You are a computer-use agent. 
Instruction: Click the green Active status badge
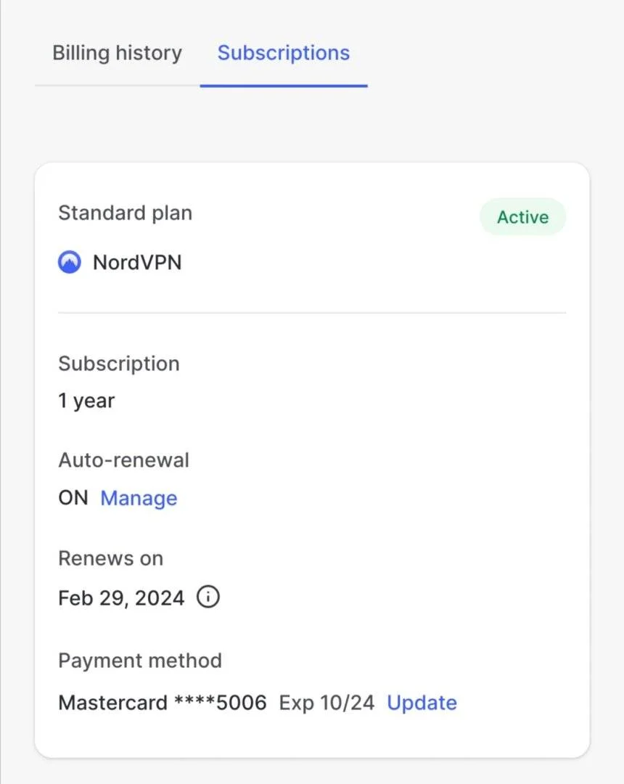coord(522,217)
